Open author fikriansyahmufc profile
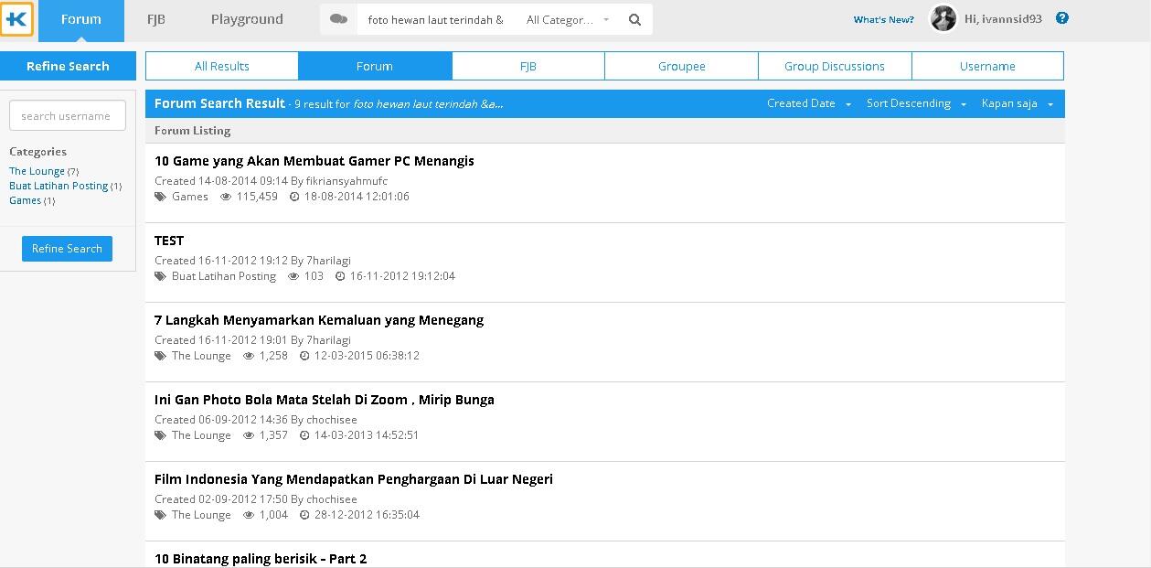The height and width of the screenshot is (568, 1151). 347,181
